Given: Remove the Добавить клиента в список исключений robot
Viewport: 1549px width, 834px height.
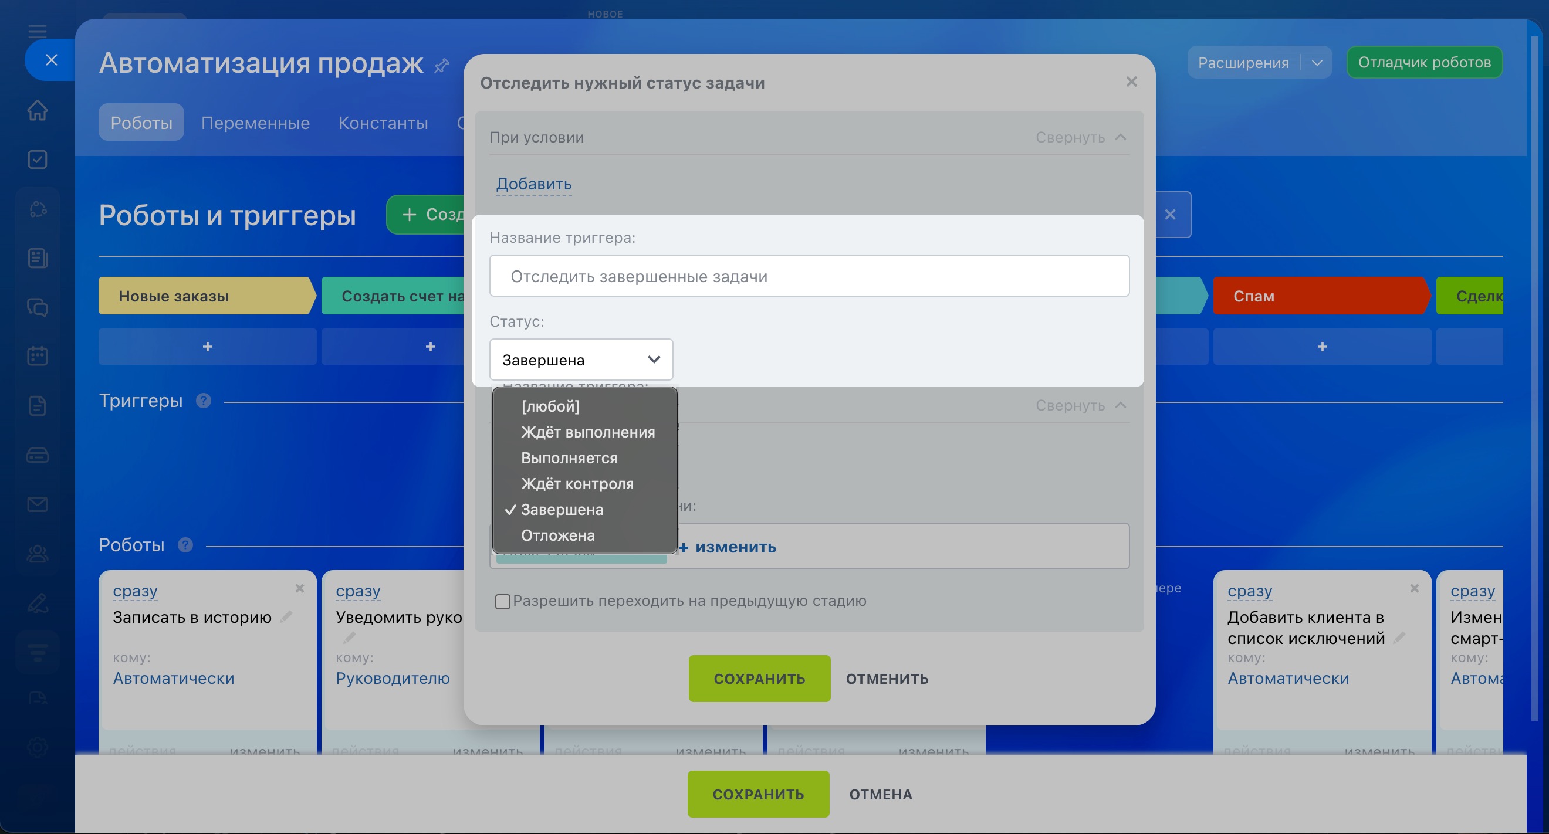Looking at the screenshot, I should [1413, 588].
